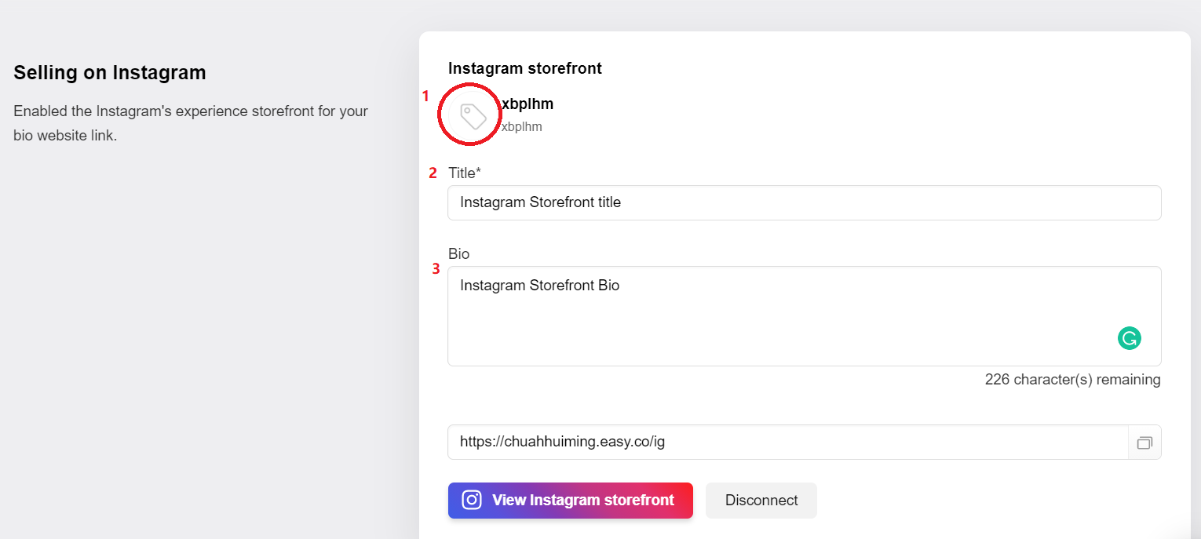Viewport: 1201px width, 539px height.
Task: Click the red annotation number 3
Action: [436, 269]
